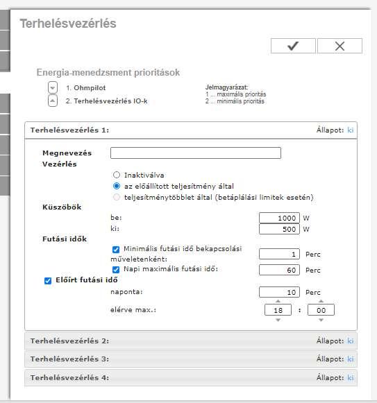Viewport: 377px width, 403px height.
Task: Cancel changes with the X button
Action: [340, 46]
